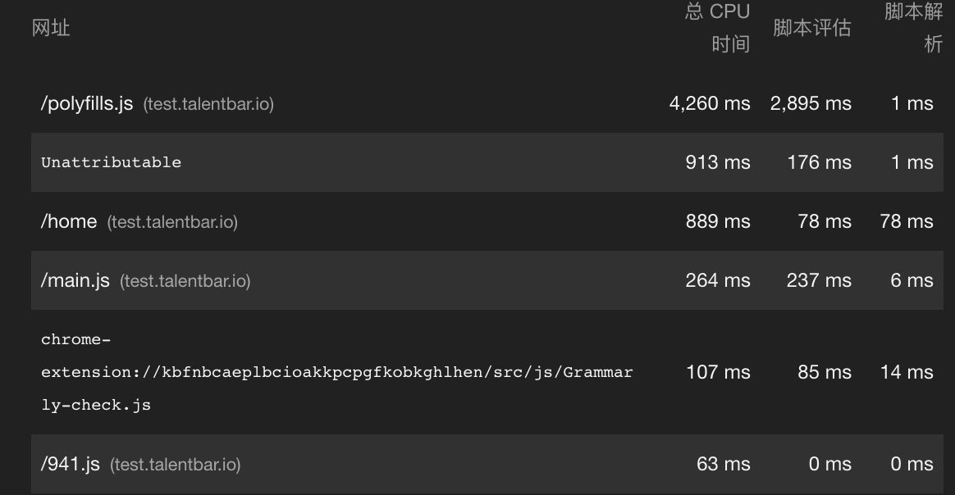The height and width of the screenshot is (495, 955).
Task: Click the 脚本解析 column header
Action: [913, 28]
